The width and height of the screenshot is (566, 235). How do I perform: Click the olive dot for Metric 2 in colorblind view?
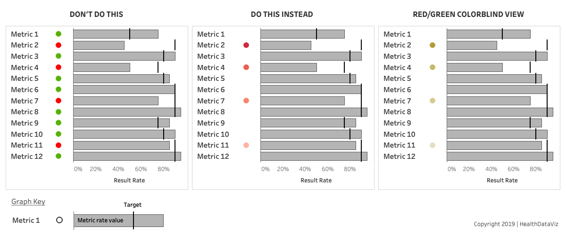(432, 45)
